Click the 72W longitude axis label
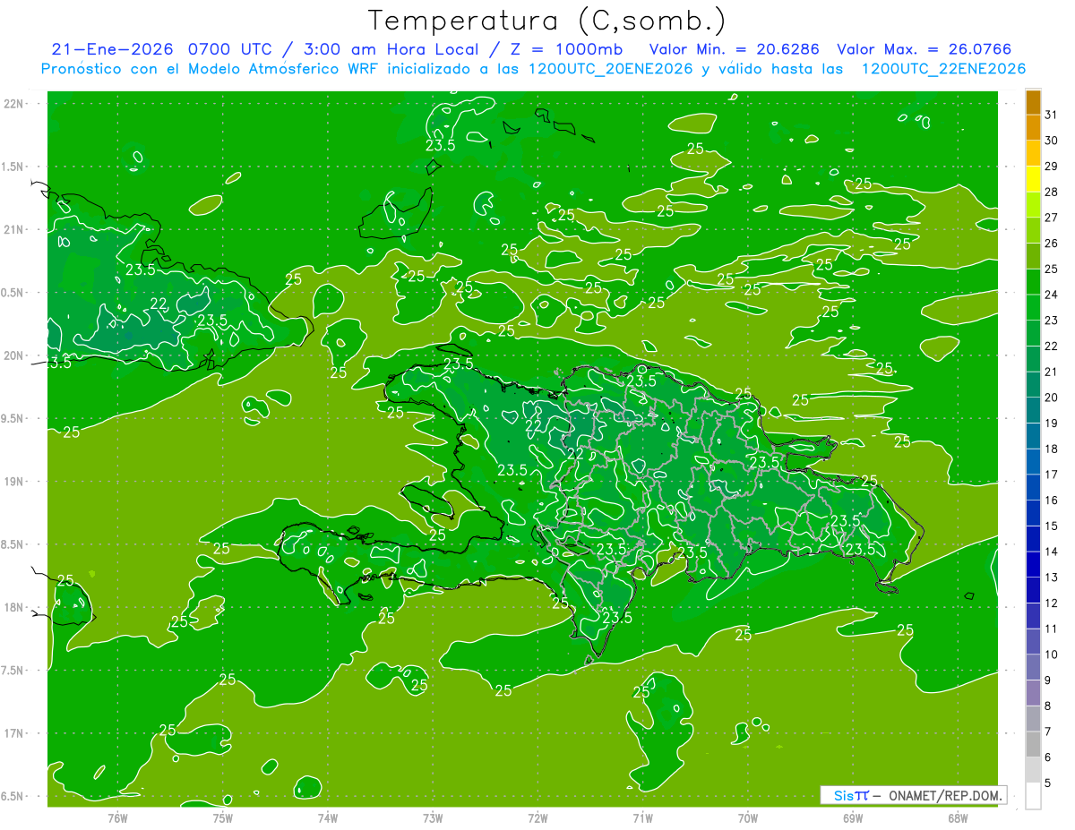1075x830 pixels. coord(537,818)
